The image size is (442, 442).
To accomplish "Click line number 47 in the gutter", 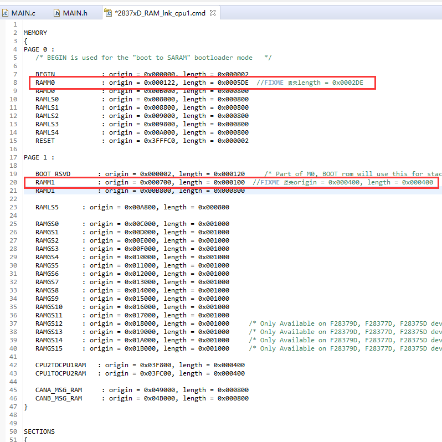I will 13,407.
